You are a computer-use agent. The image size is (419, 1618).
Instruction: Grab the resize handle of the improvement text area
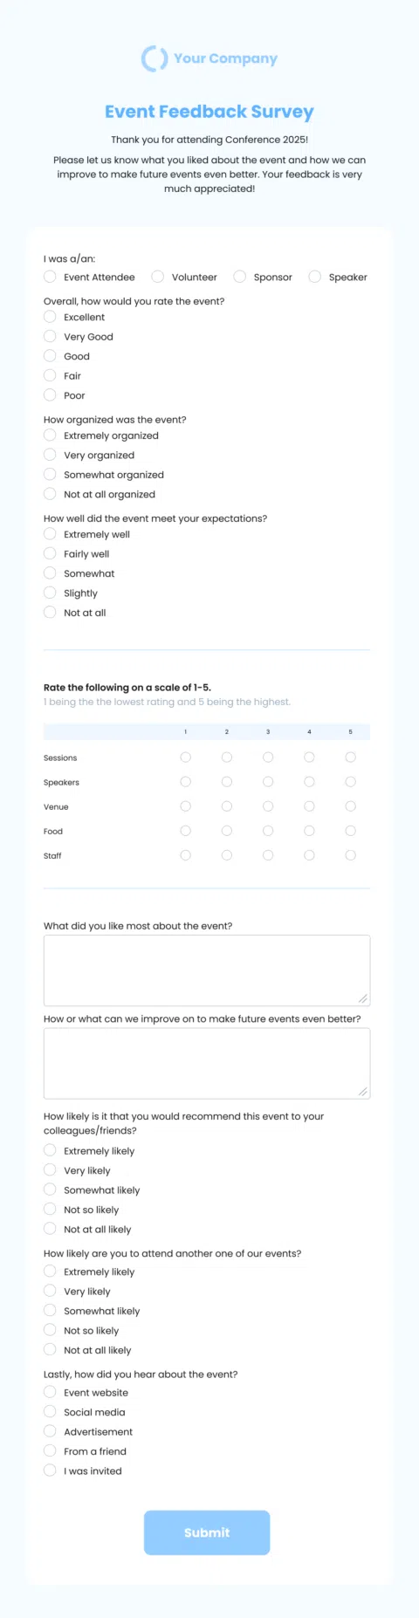tap(363, 1092)
